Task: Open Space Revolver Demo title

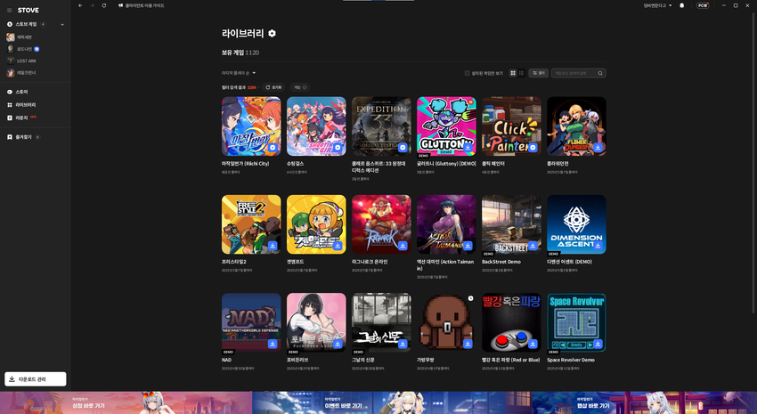Action: [571, 360]
